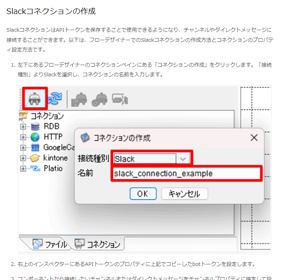
Task: Select the コネクション root folder icon
Action: tap(23, 116)
